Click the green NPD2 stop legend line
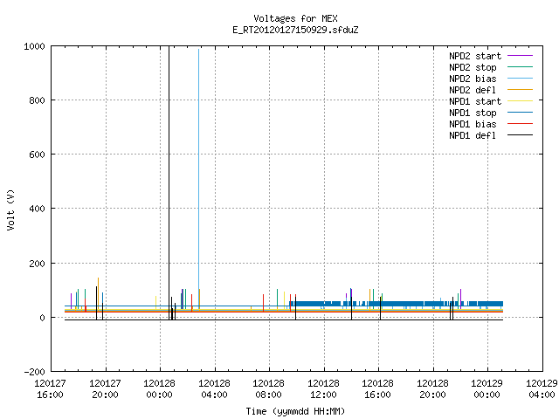 (x=520, y=67)
